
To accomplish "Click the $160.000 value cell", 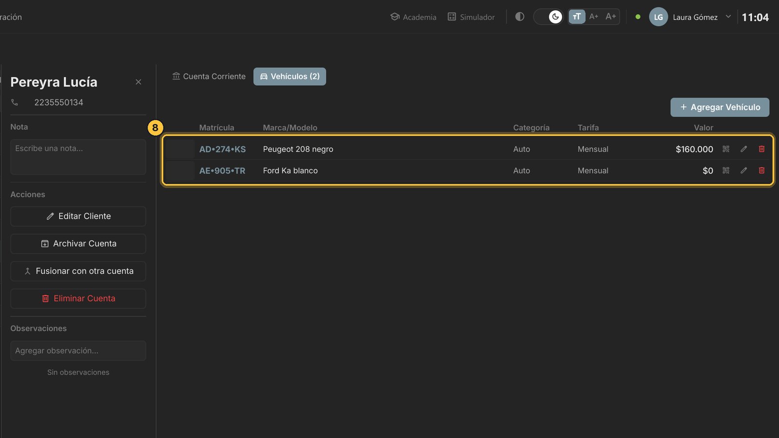I will point(694,149).
